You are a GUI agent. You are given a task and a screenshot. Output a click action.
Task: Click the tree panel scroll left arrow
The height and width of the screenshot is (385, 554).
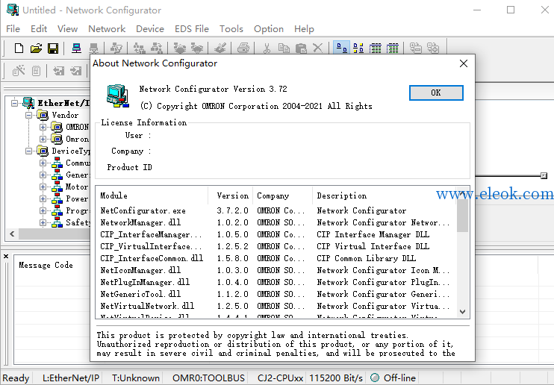pos(13,234)
